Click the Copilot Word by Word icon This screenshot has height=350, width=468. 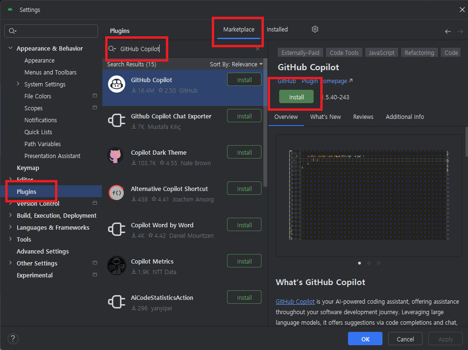click(117, 229)
